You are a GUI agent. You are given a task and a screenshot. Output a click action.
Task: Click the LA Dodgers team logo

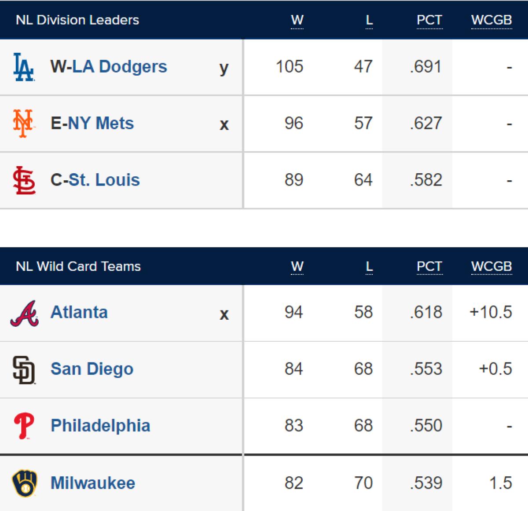tap(24, 67)
